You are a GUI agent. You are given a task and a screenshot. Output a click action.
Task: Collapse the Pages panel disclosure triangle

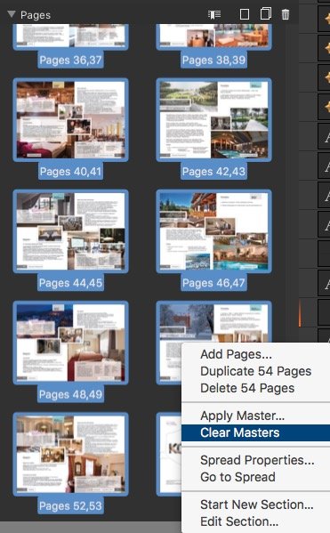point(12,14)
